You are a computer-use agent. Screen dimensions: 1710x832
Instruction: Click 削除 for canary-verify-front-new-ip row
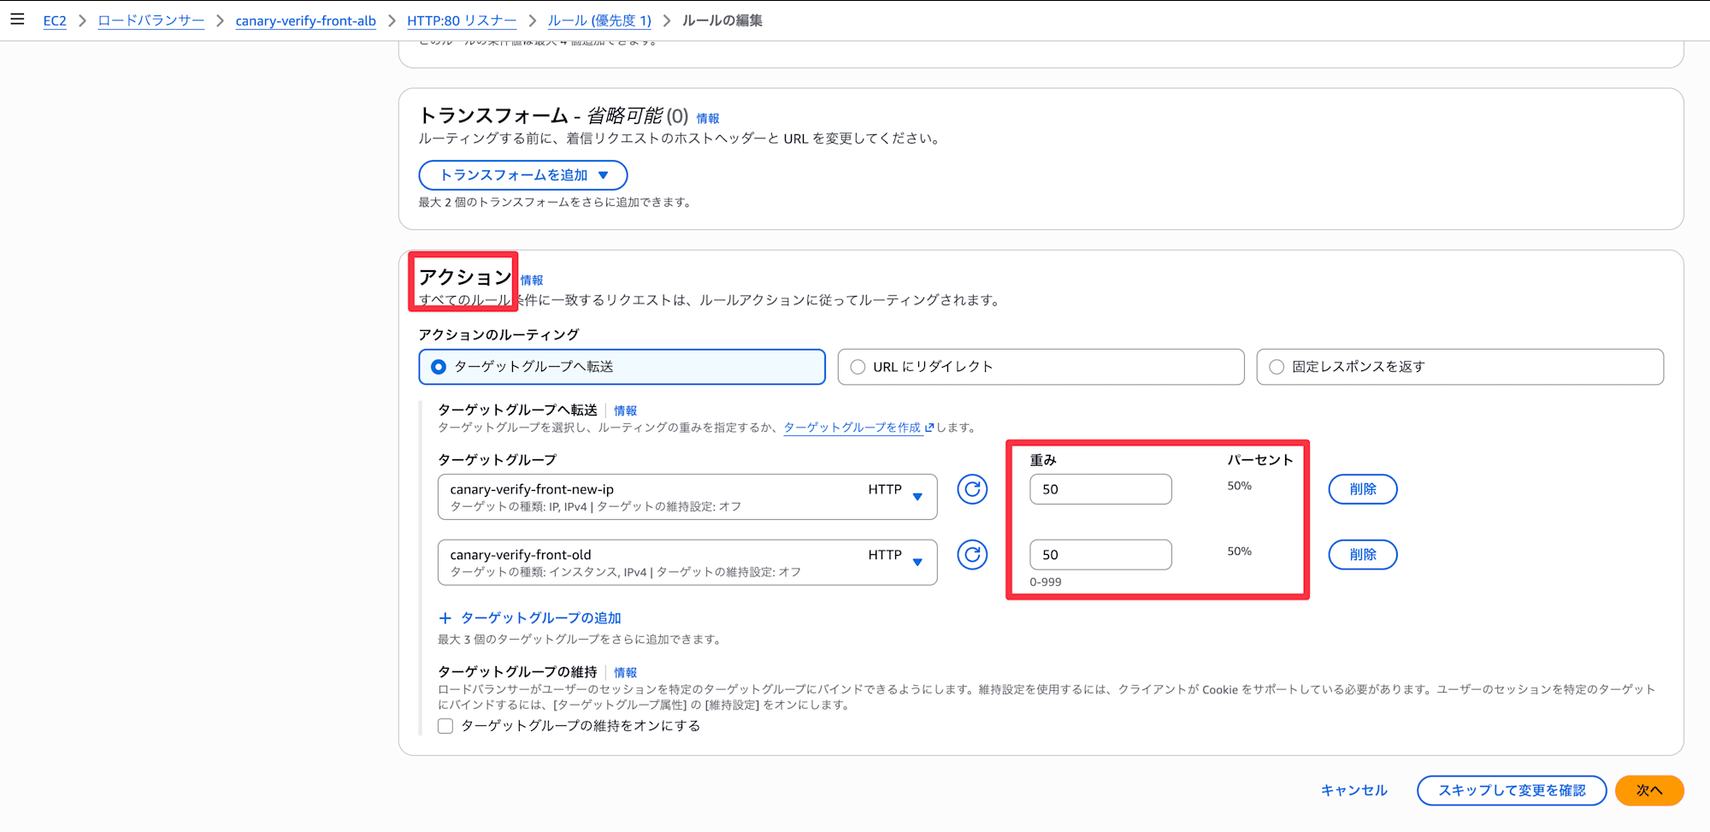[1363, 489]
